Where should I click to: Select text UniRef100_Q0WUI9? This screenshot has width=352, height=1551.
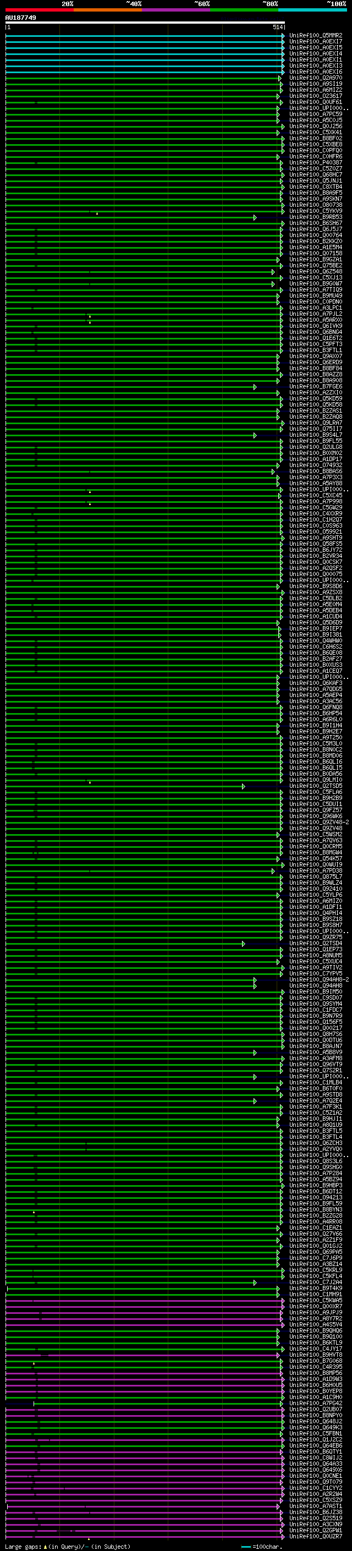pyautogui.click(x=316, y=864)
